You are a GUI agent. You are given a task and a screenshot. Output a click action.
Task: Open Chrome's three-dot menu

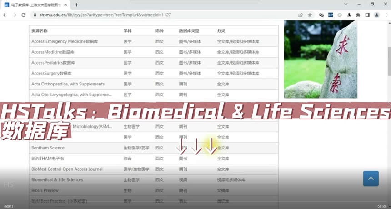coord(386,15)
